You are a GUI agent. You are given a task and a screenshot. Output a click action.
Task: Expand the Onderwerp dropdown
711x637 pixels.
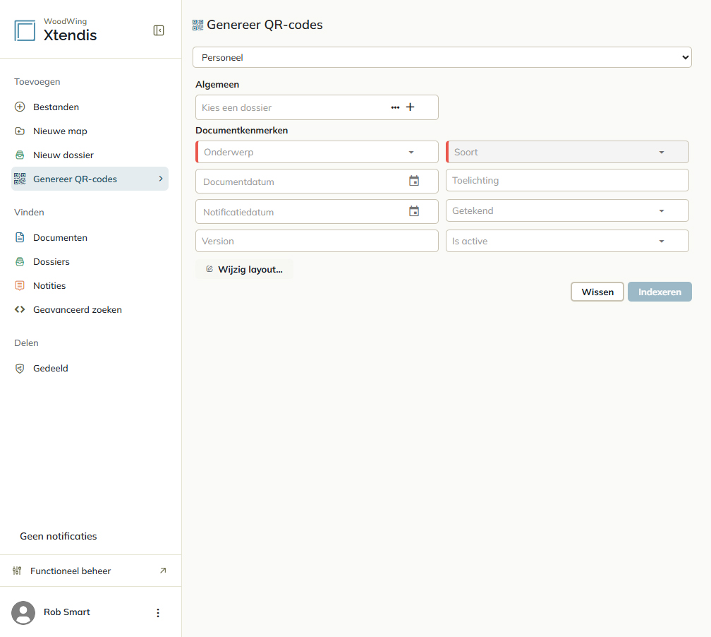[411, 152]
